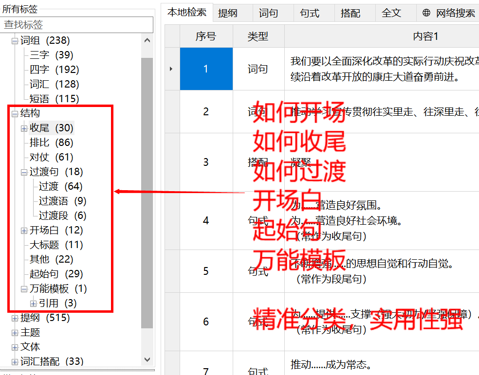Select the 其他 (22) tag
The image size is (479, 375).
tap(51, 259)
